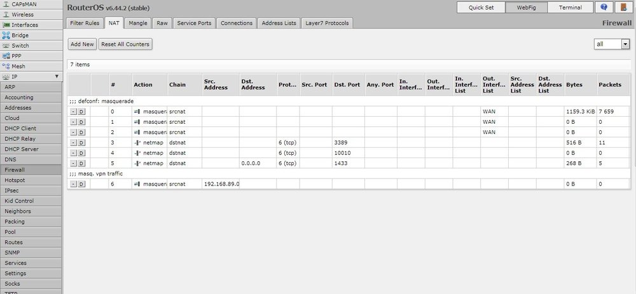636x294 pixels.
Task: Click the PPP icon in sidebar
Action: pyautogui.click(x=6, y=55)
